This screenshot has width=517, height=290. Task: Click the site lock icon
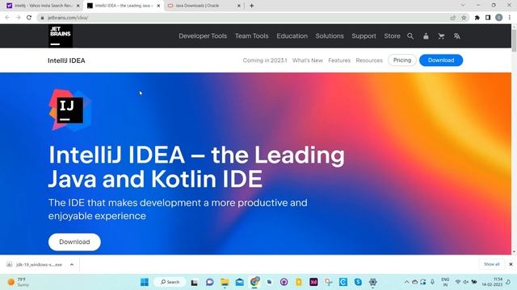point(42,18)
